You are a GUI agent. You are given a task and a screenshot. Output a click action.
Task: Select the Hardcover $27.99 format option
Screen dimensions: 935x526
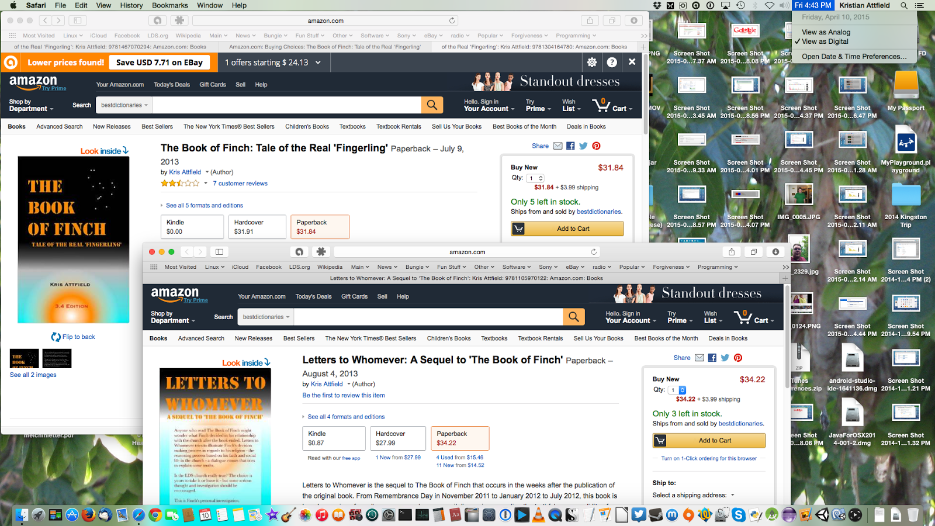click(x=398, y=438)
